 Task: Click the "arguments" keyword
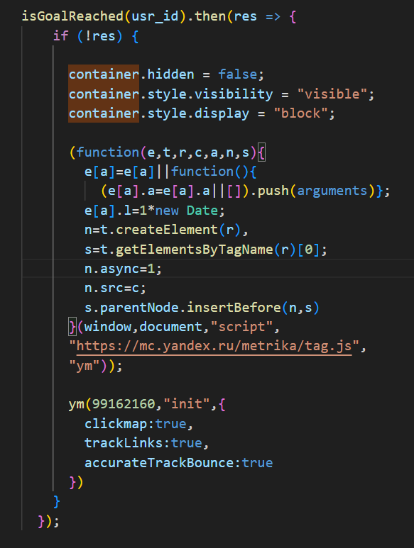(x=332, y=191)
